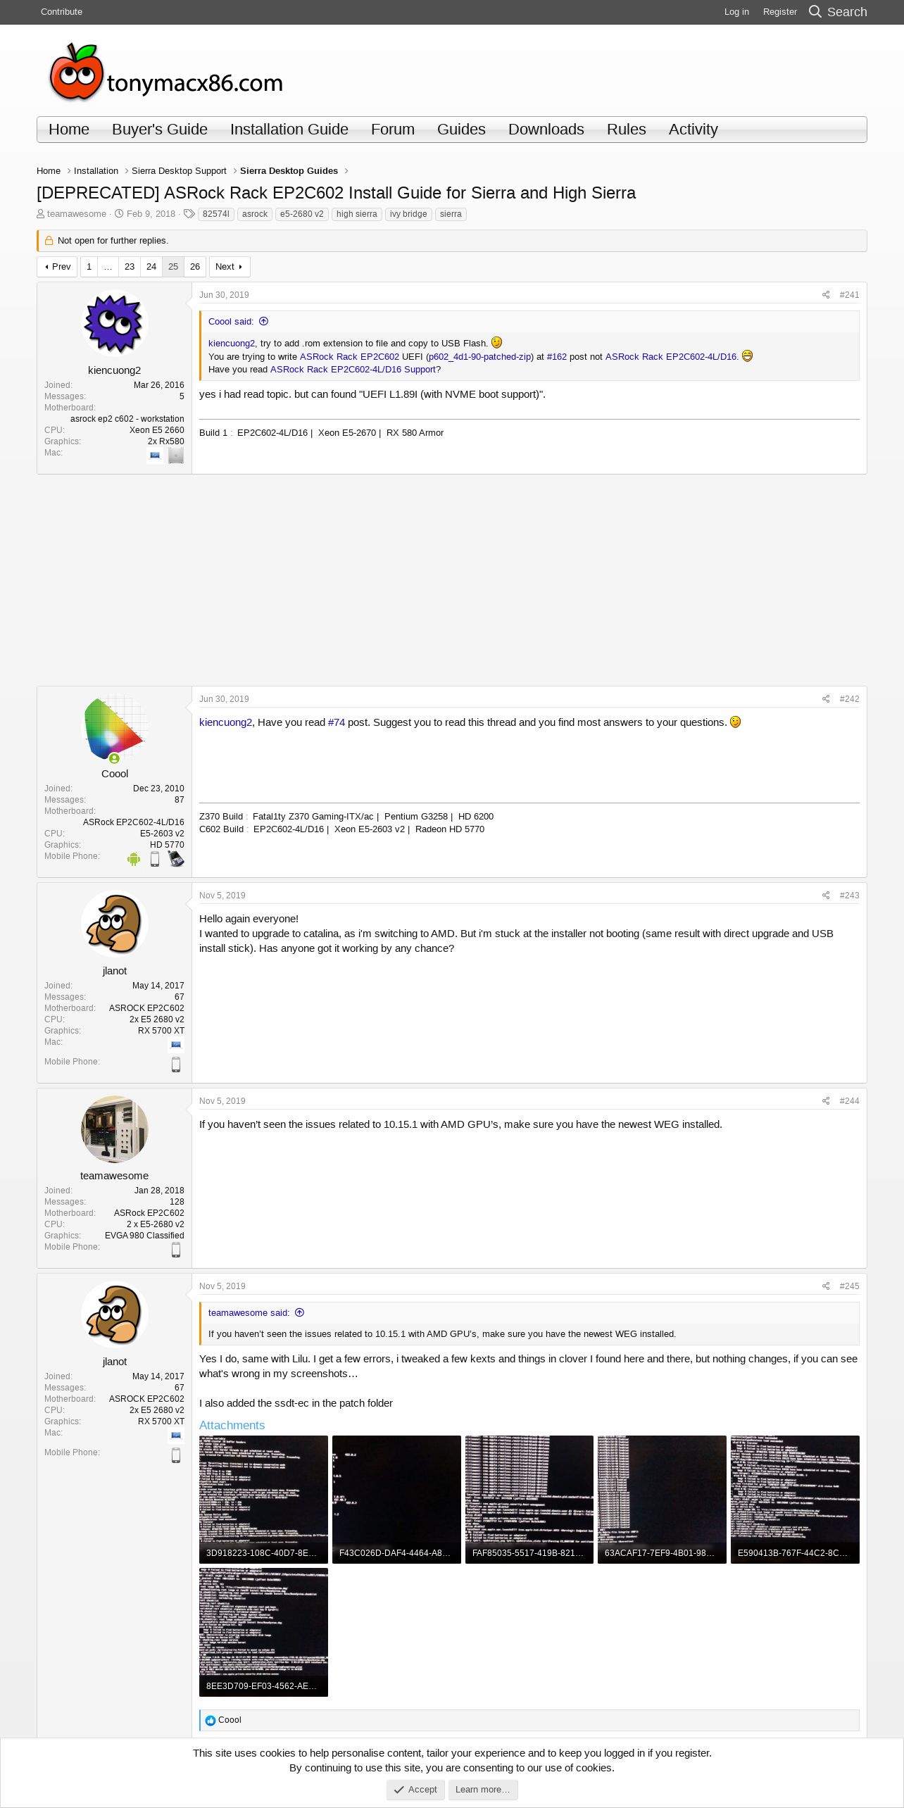Open the Rules menu item
Screen dimensions: 904x1808
point(627,130)
